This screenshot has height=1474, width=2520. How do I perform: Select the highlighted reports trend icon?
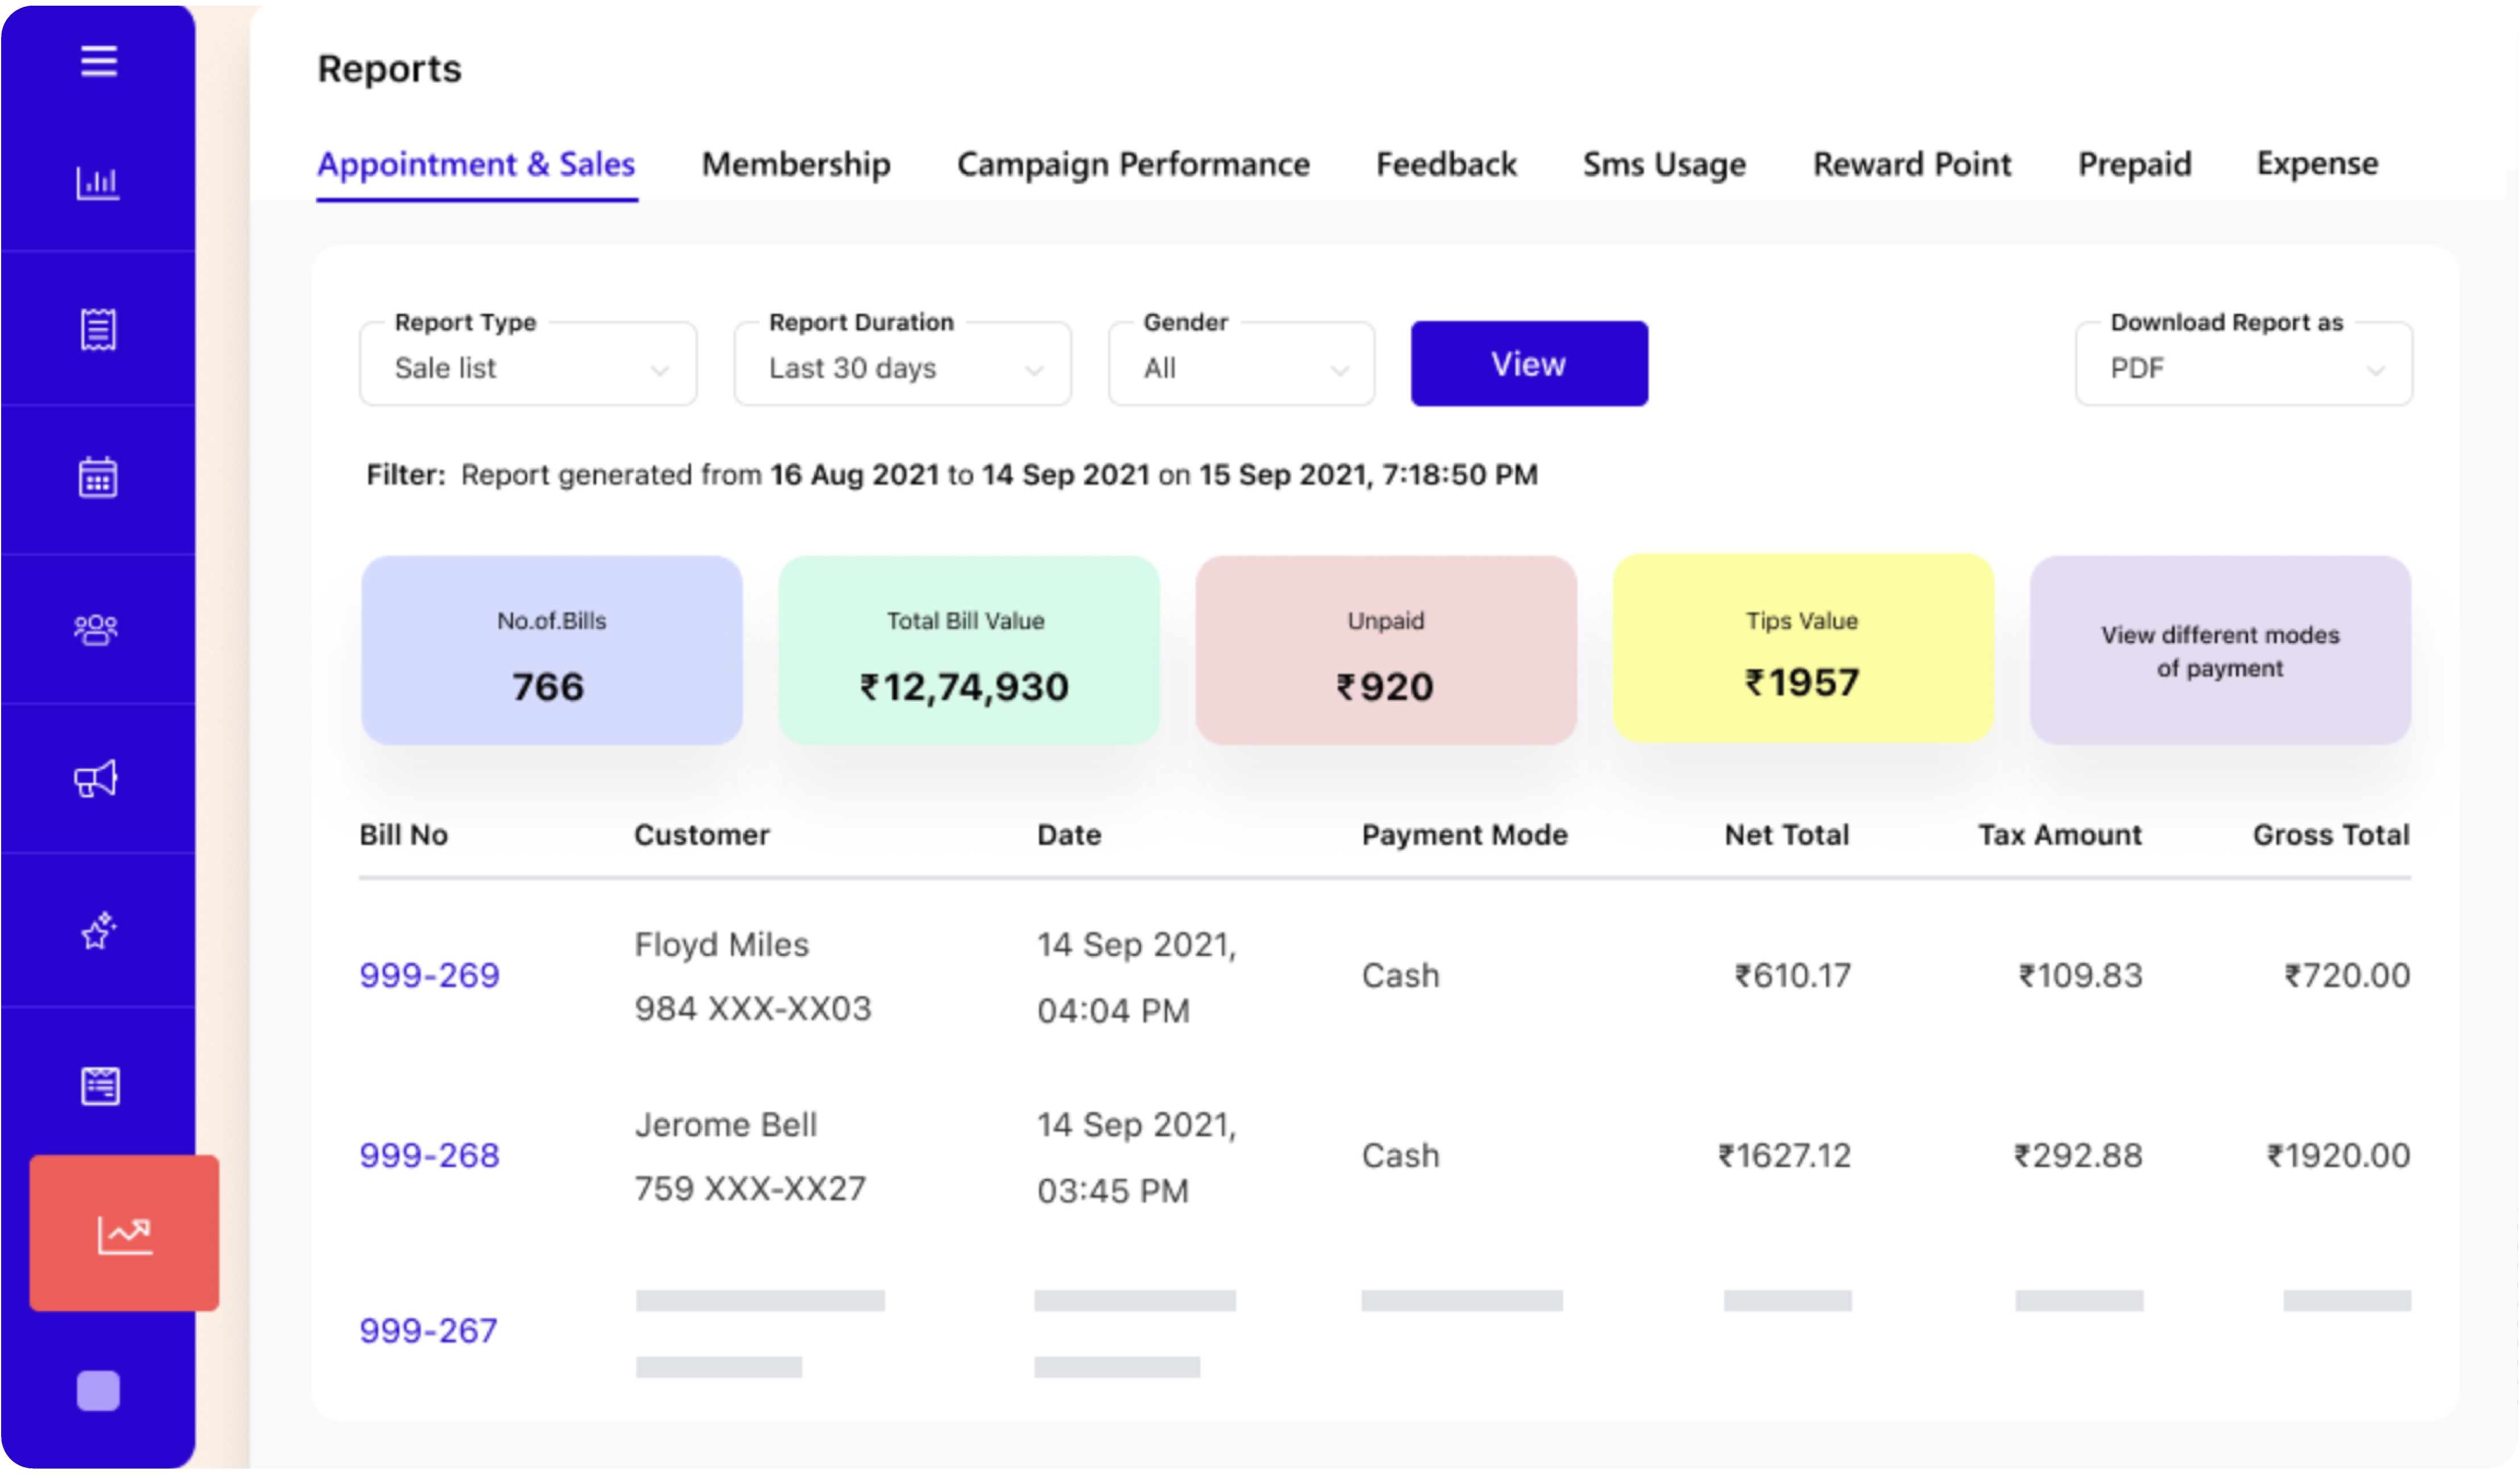click(124, 1233)
